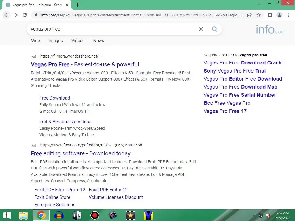Viewport: 295px width, 221px height.
Task: Open the blue V Vegas app
Action: tap(148, 215)
